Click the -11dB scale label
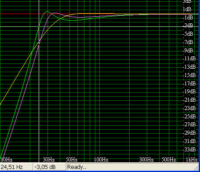The width and height of the screenshot is (200, 172). (x=189, y=59)
